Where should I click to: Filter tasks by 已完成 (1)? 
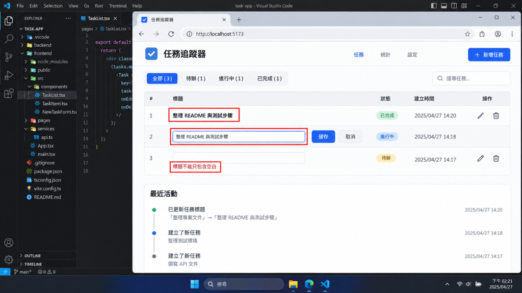click(270, 78)
